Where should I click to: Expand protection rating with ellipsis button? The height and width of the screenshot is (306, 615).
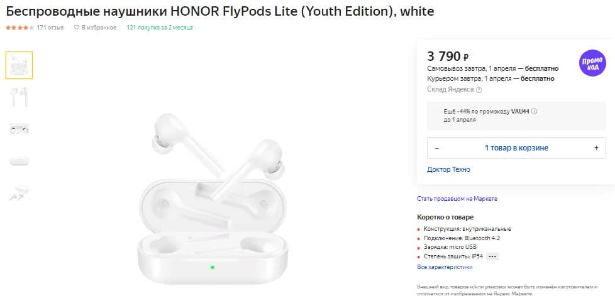click(492, 256)
